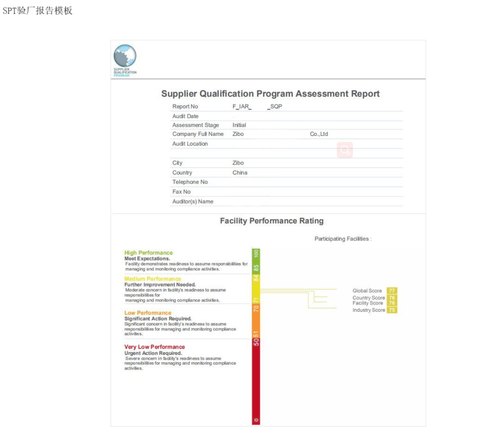
Task: Click the Fax No label
Action: [181, 192]
